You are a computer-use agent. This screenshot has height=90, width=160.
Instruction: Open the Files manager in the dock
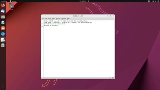(x=3, y=17)
